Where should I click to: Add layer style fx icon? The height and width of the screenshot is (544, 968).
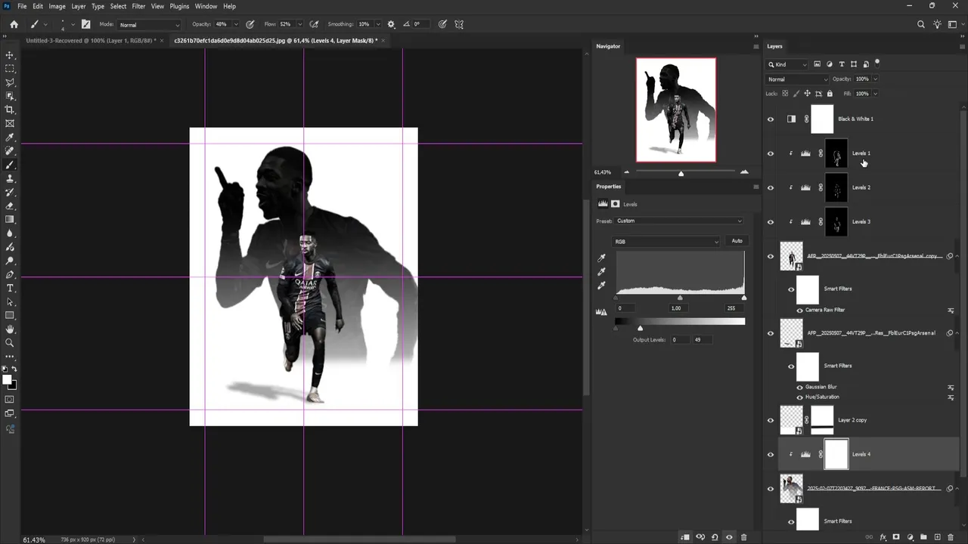[x=883, y=537]
